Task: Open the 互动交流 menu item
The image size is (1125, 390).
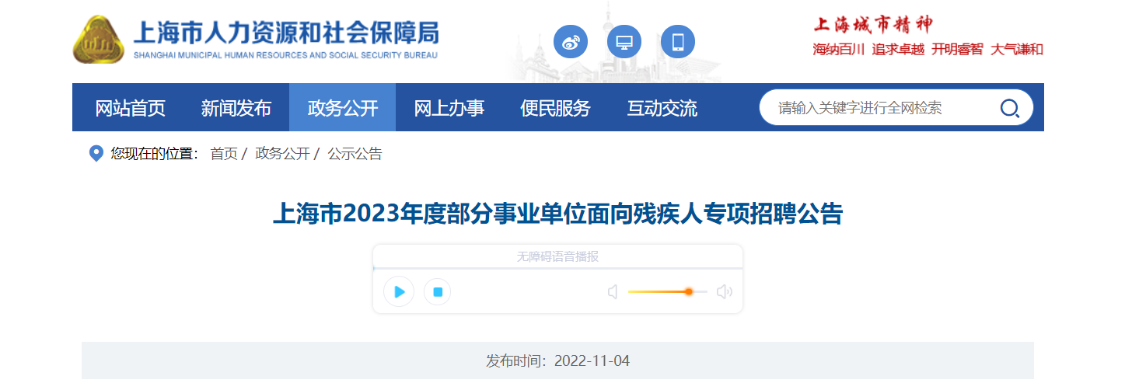Action: pos(662,108)
